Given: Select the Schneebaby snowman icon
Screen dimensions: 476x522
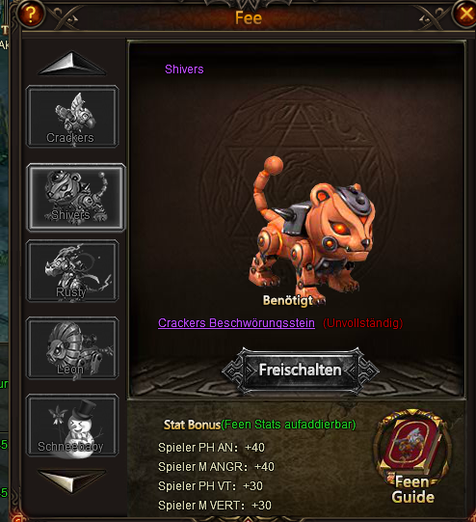Looking at the screenshot, I should point(72,426).
